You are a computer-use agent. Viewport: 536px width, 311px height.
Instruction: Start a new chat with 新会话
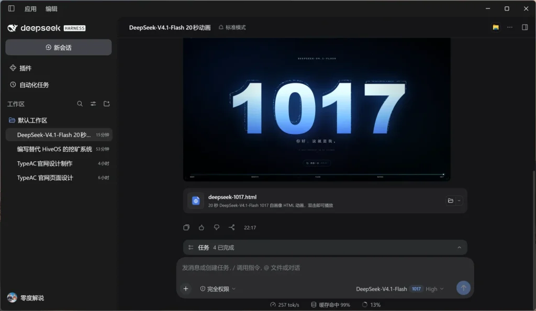pyautogui.click(x=59, y=48)
